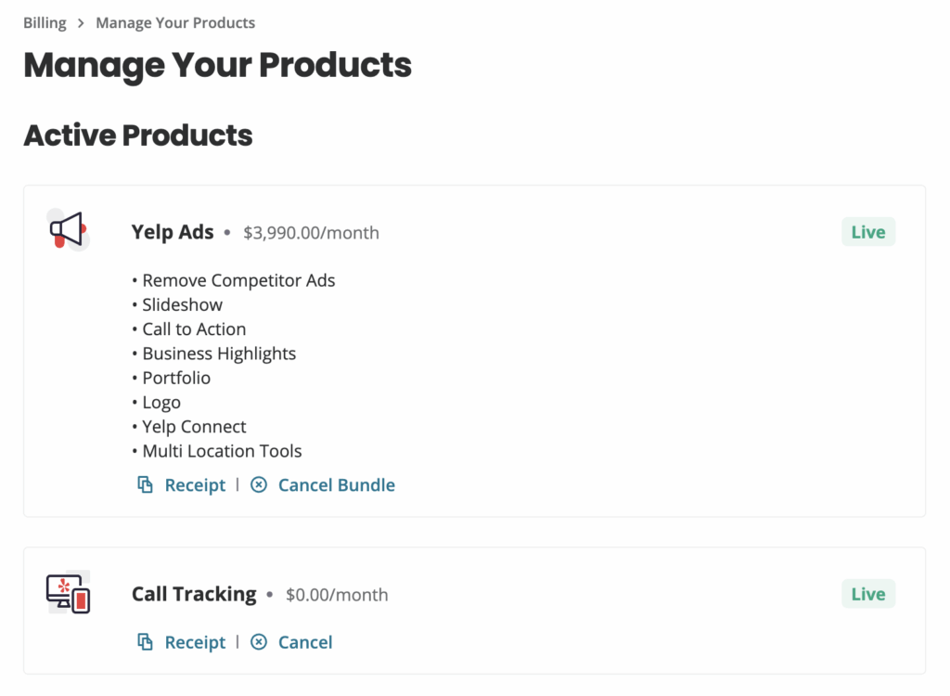Click the Live badge on Yelp Ads
Viewport: 950px width, 696px height.
(867, 232)
